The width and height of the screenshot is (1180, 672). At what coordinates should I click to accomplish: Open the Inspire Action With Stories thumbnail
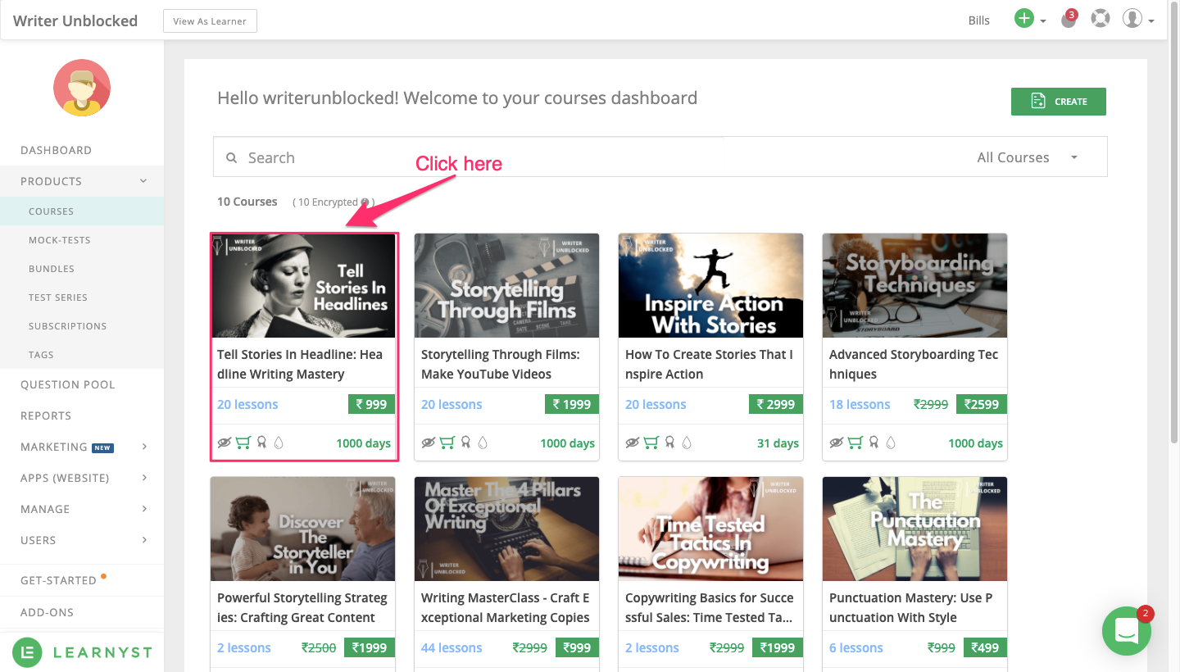click(x=710, y=285)
